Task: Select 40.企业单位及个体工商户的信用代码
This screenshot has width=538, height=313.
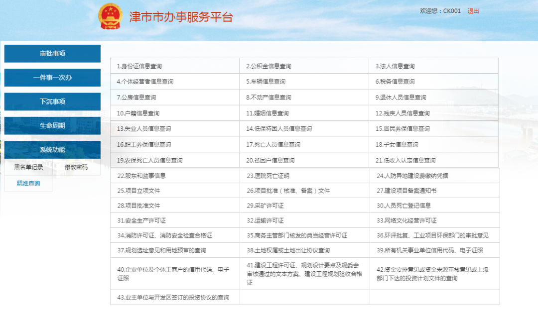Action: [x=173, y=274]
